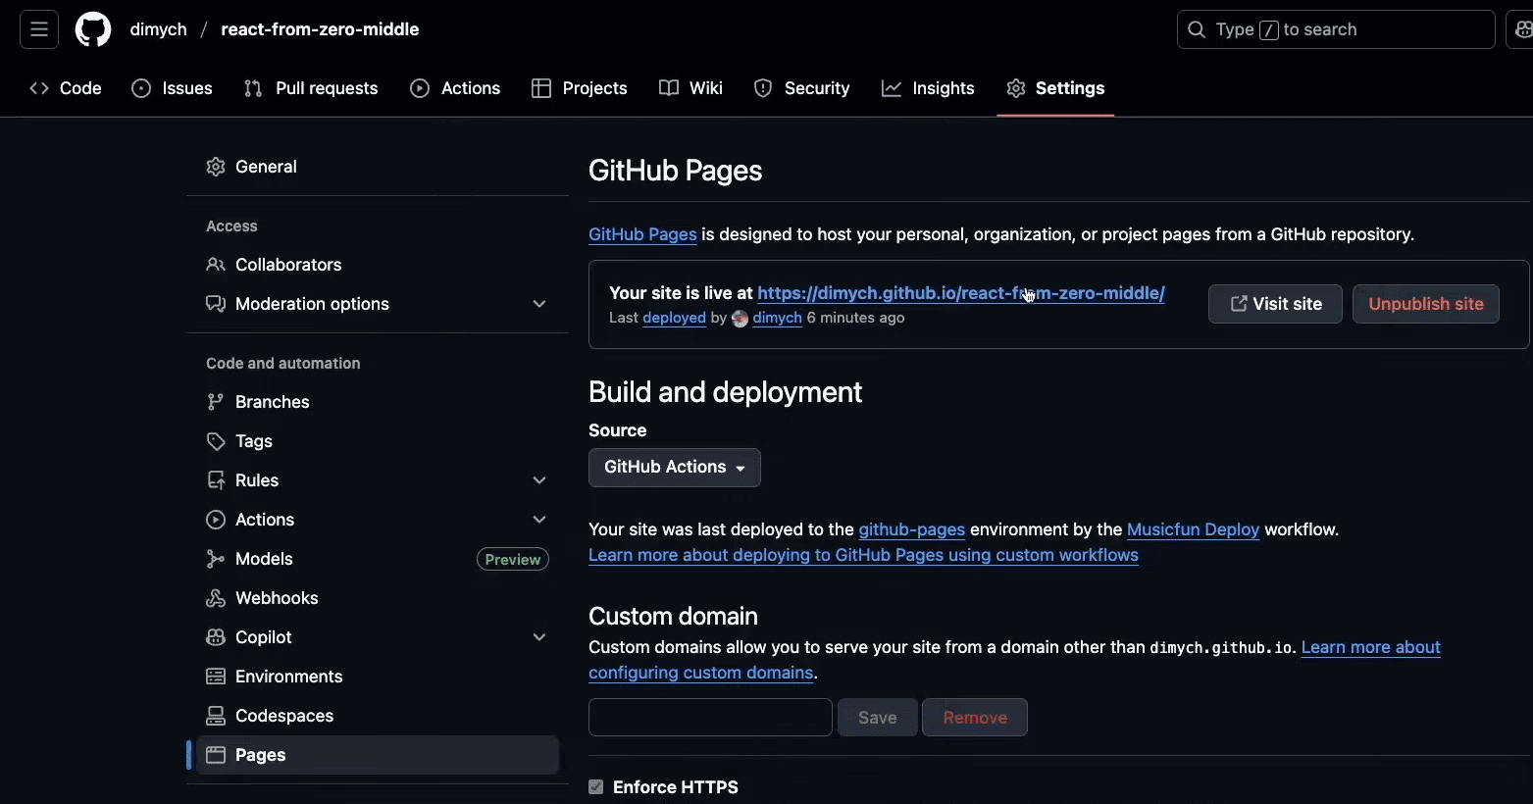
Task: Click the custom domain input field
Action: coord(710,718)
